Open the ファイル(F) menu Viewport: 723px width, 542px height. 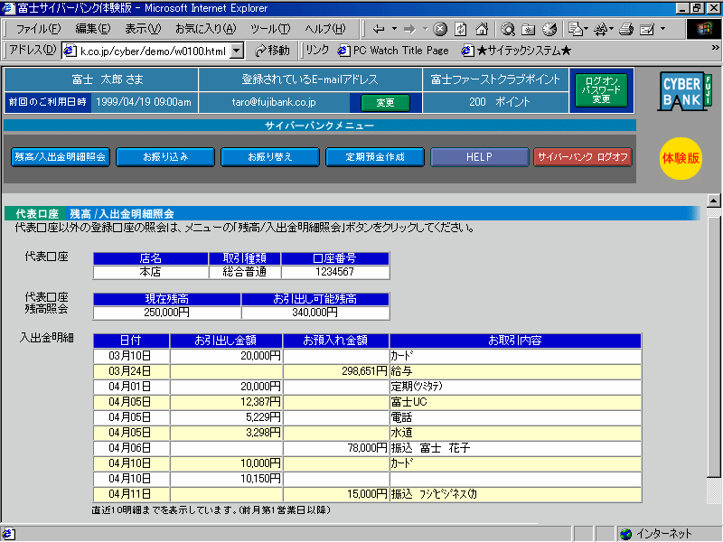(38, 29)
